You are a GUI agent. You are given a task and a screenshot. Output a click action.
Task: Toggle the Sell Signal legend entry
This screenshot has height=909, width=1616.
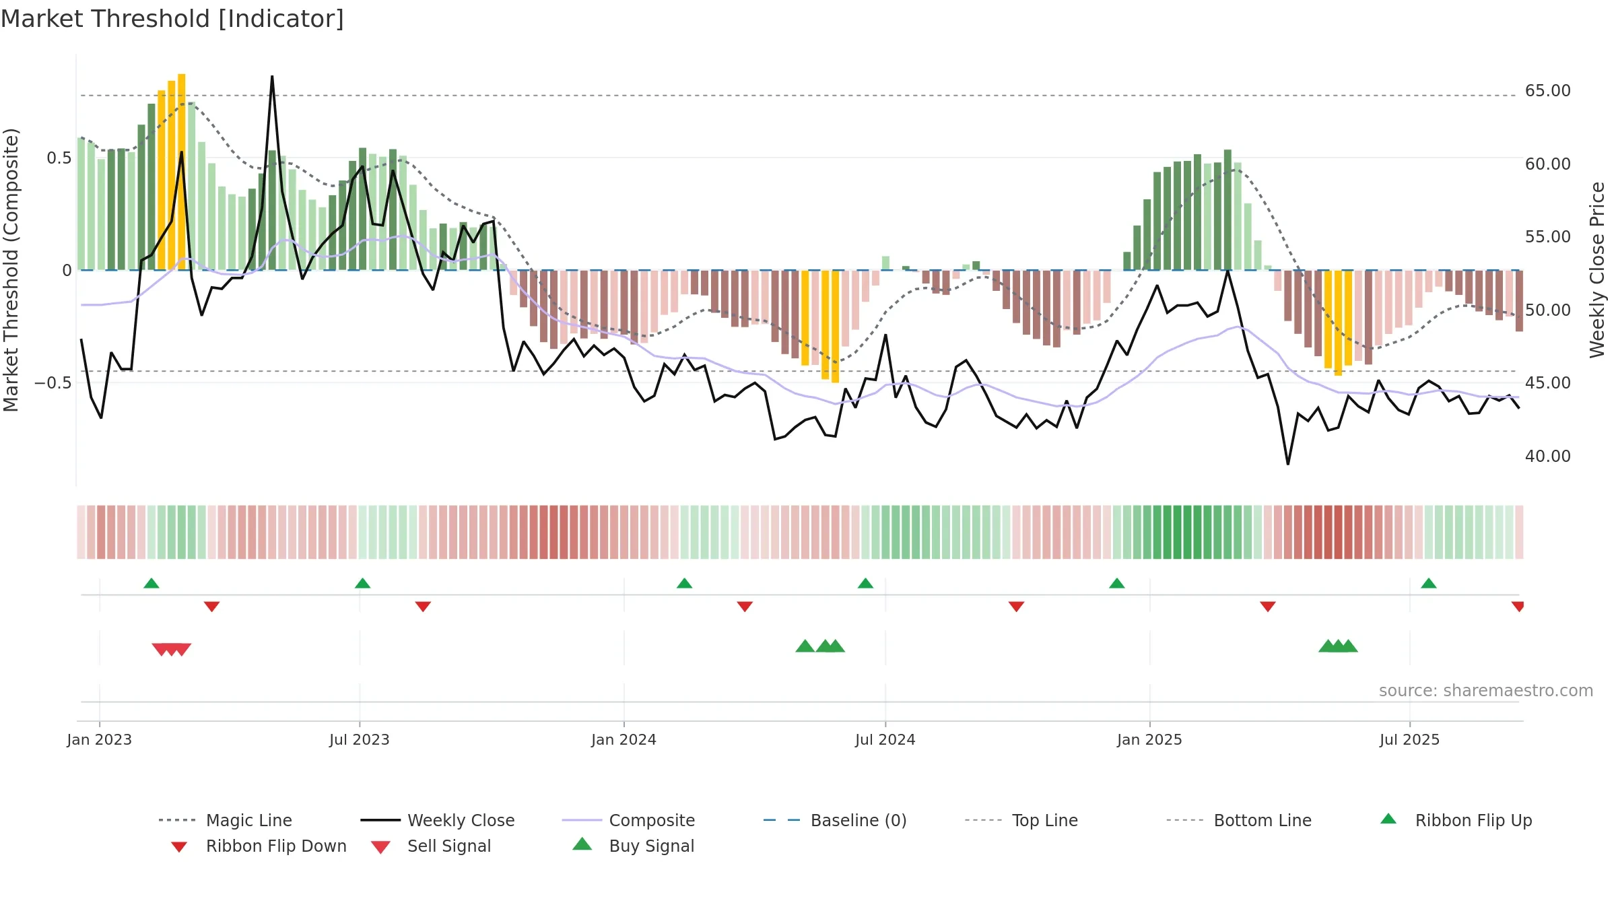431,846
